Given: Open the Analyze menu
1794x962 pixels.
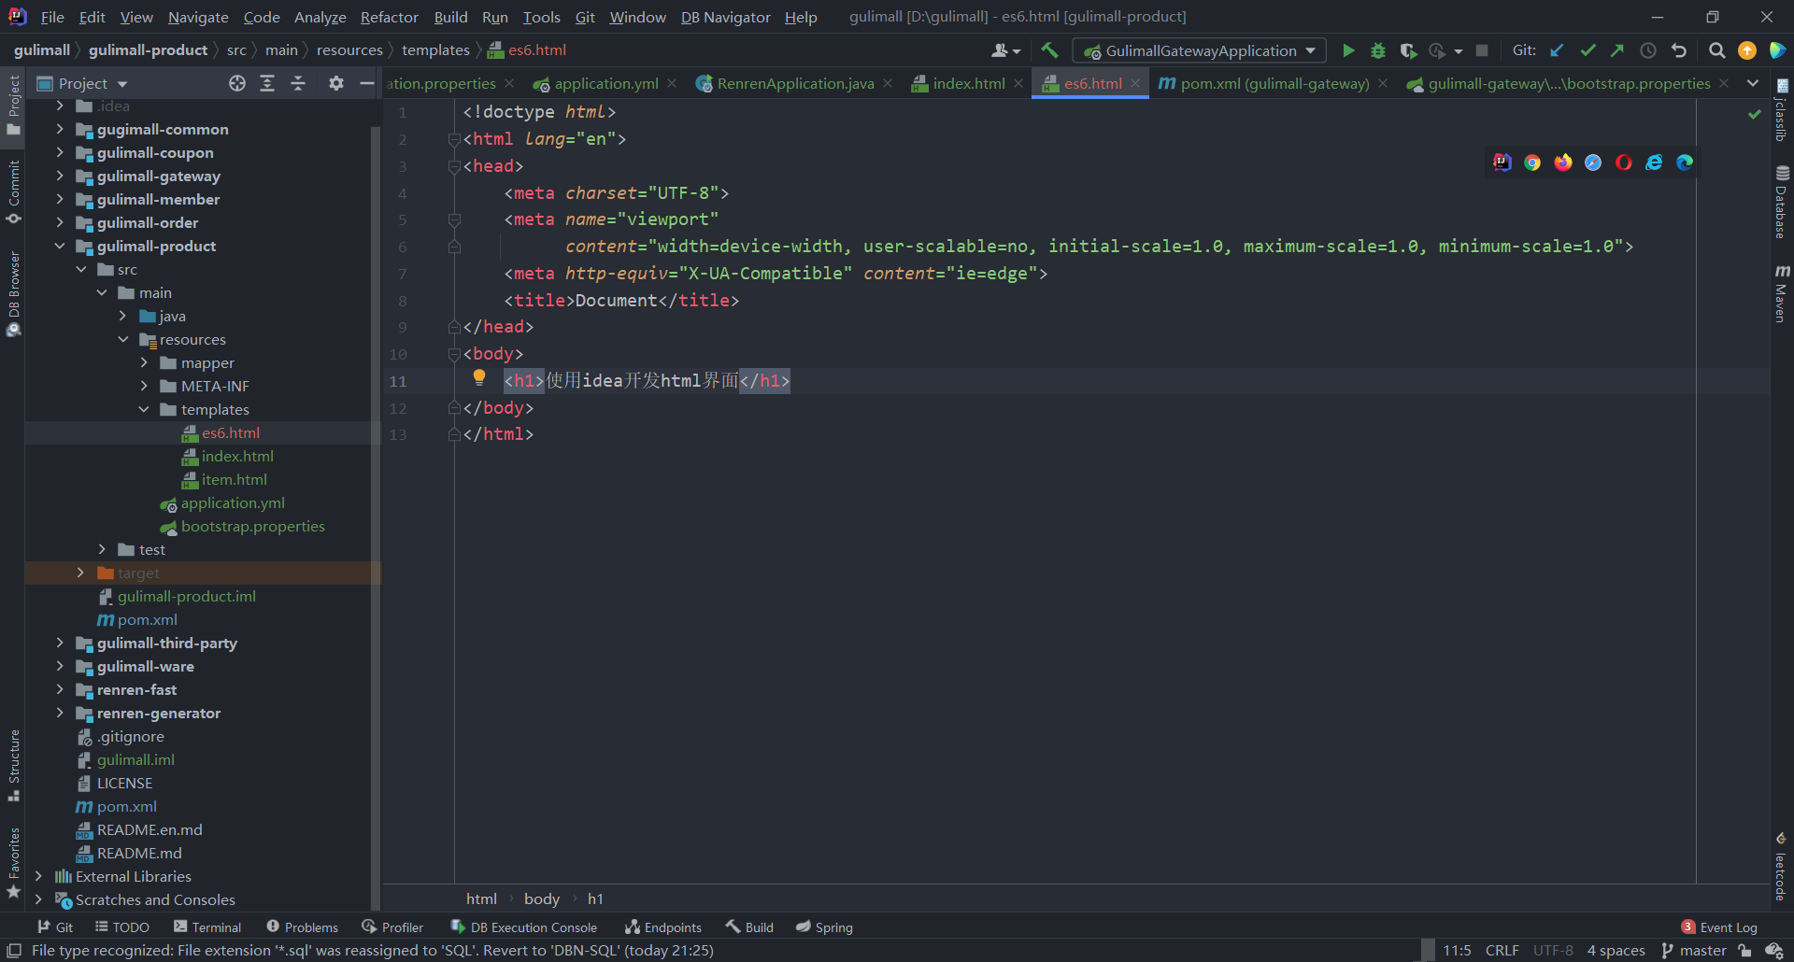Looking at the screenshot, I should click(320, 17).
